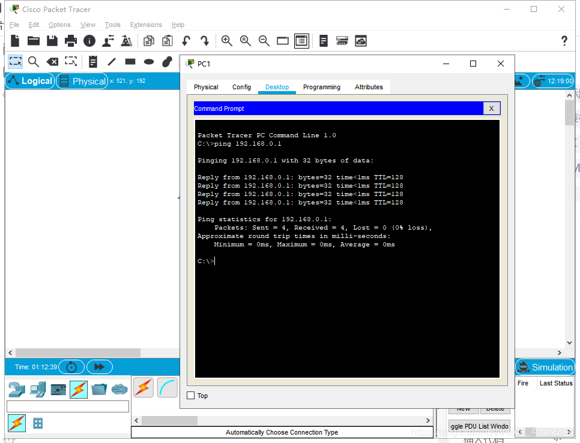The height and width of the screenshot is (443, 580).
Task: Copy selection with copy icon
Action: pyautogui.click(x=149, y=41)
